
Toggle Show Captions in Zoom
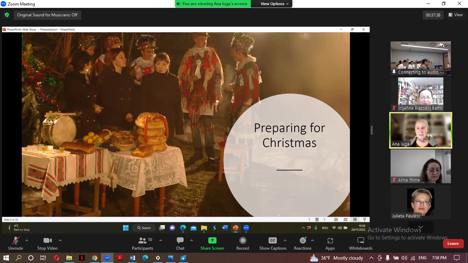pyautogui.click(x=273, y=243)
